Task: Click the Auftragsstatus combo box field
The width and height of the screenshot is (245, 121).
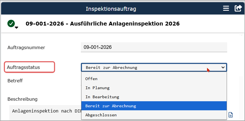Action: (154, 67)
